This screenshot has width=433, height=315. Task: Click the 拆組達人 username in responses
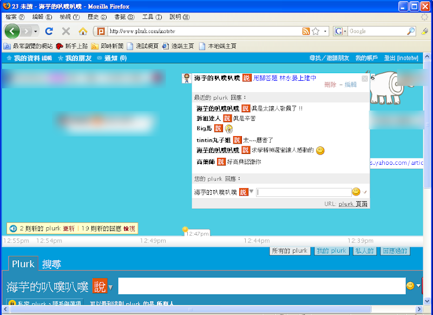(x=208, y=118)
